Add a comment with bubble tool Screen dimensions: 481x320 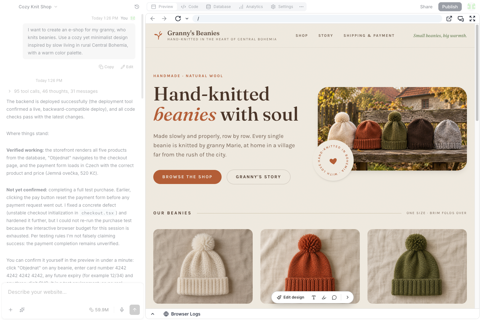pyautogui.click(x=334, y=297)
